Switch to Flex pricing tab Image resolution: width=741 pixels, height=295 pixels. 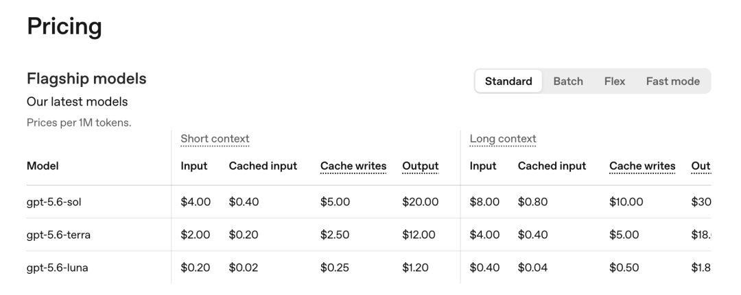point(614,81)
